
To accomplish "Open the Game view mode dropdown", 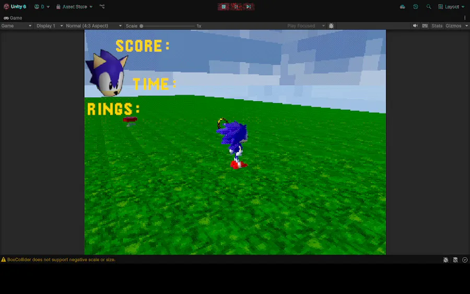I will tap(16, 26).
